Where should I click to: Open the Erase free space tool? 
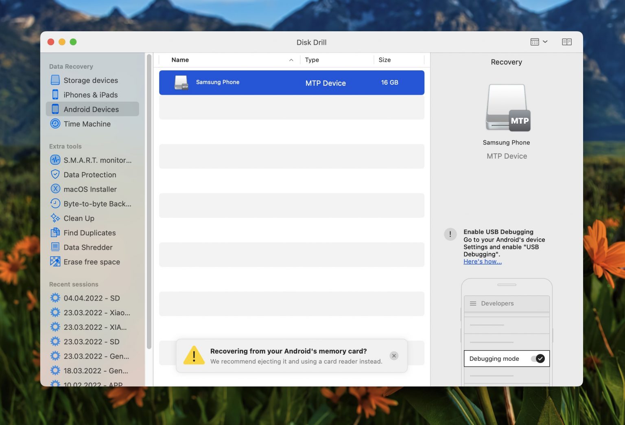(92, 262)
